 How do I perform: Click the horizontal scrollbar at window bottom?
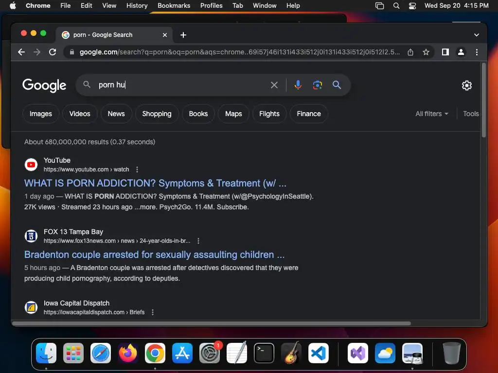point(212,323)
